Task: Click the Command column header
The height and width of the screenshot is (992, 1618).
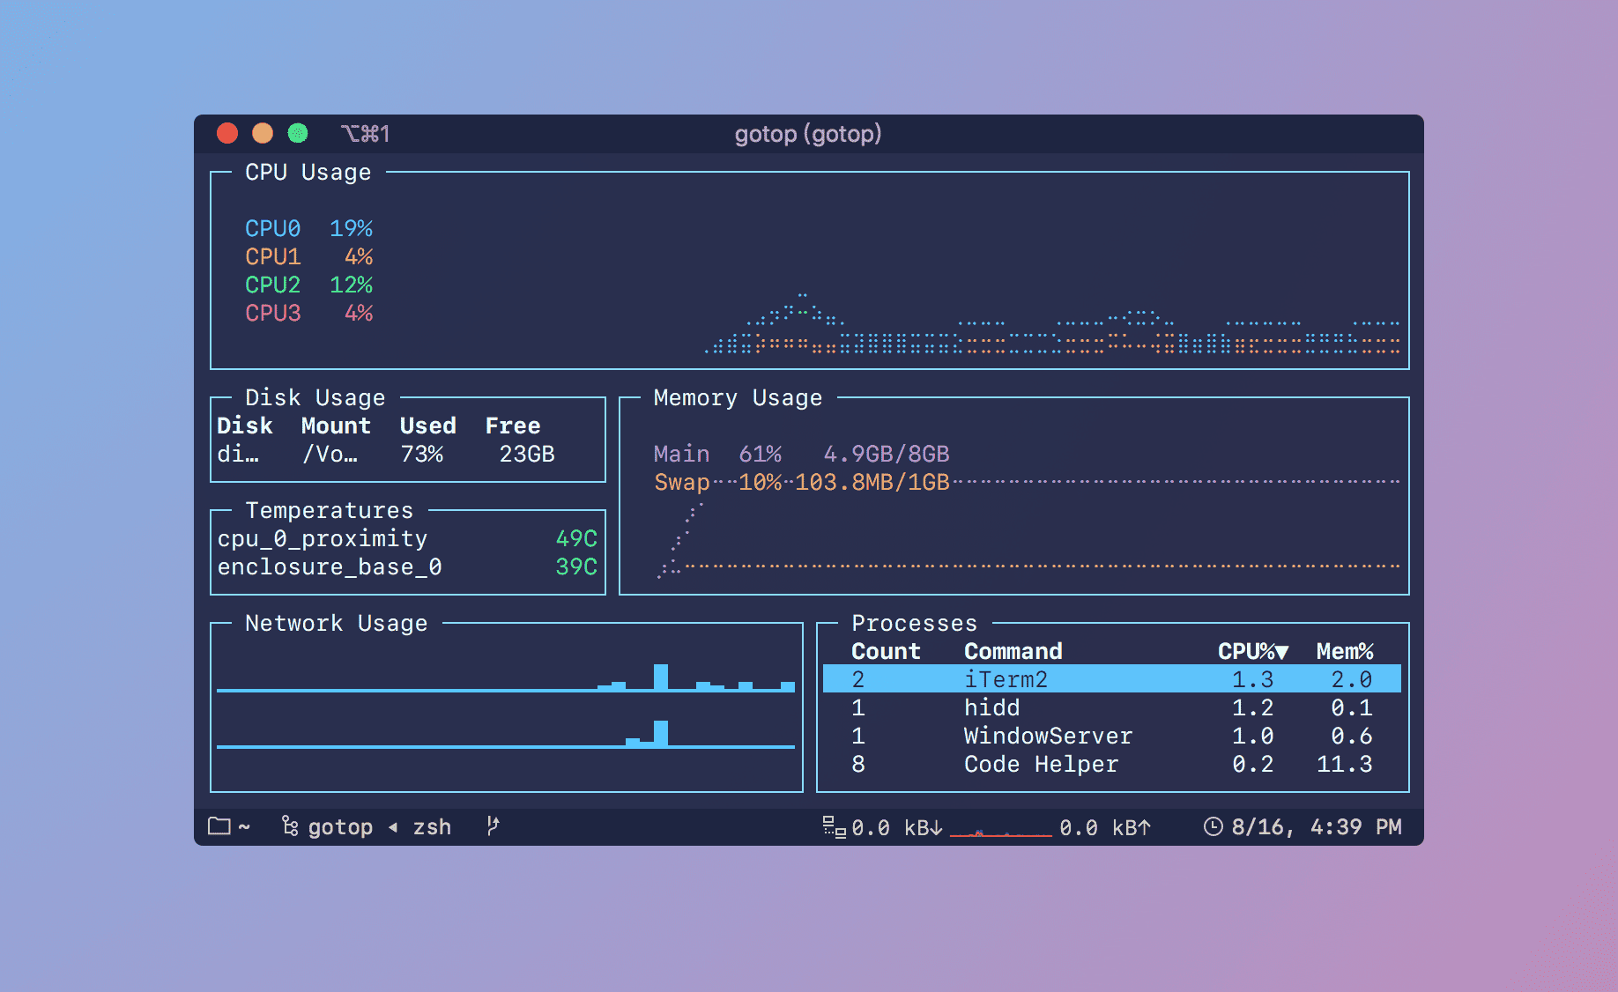Action: [1013, 651]
